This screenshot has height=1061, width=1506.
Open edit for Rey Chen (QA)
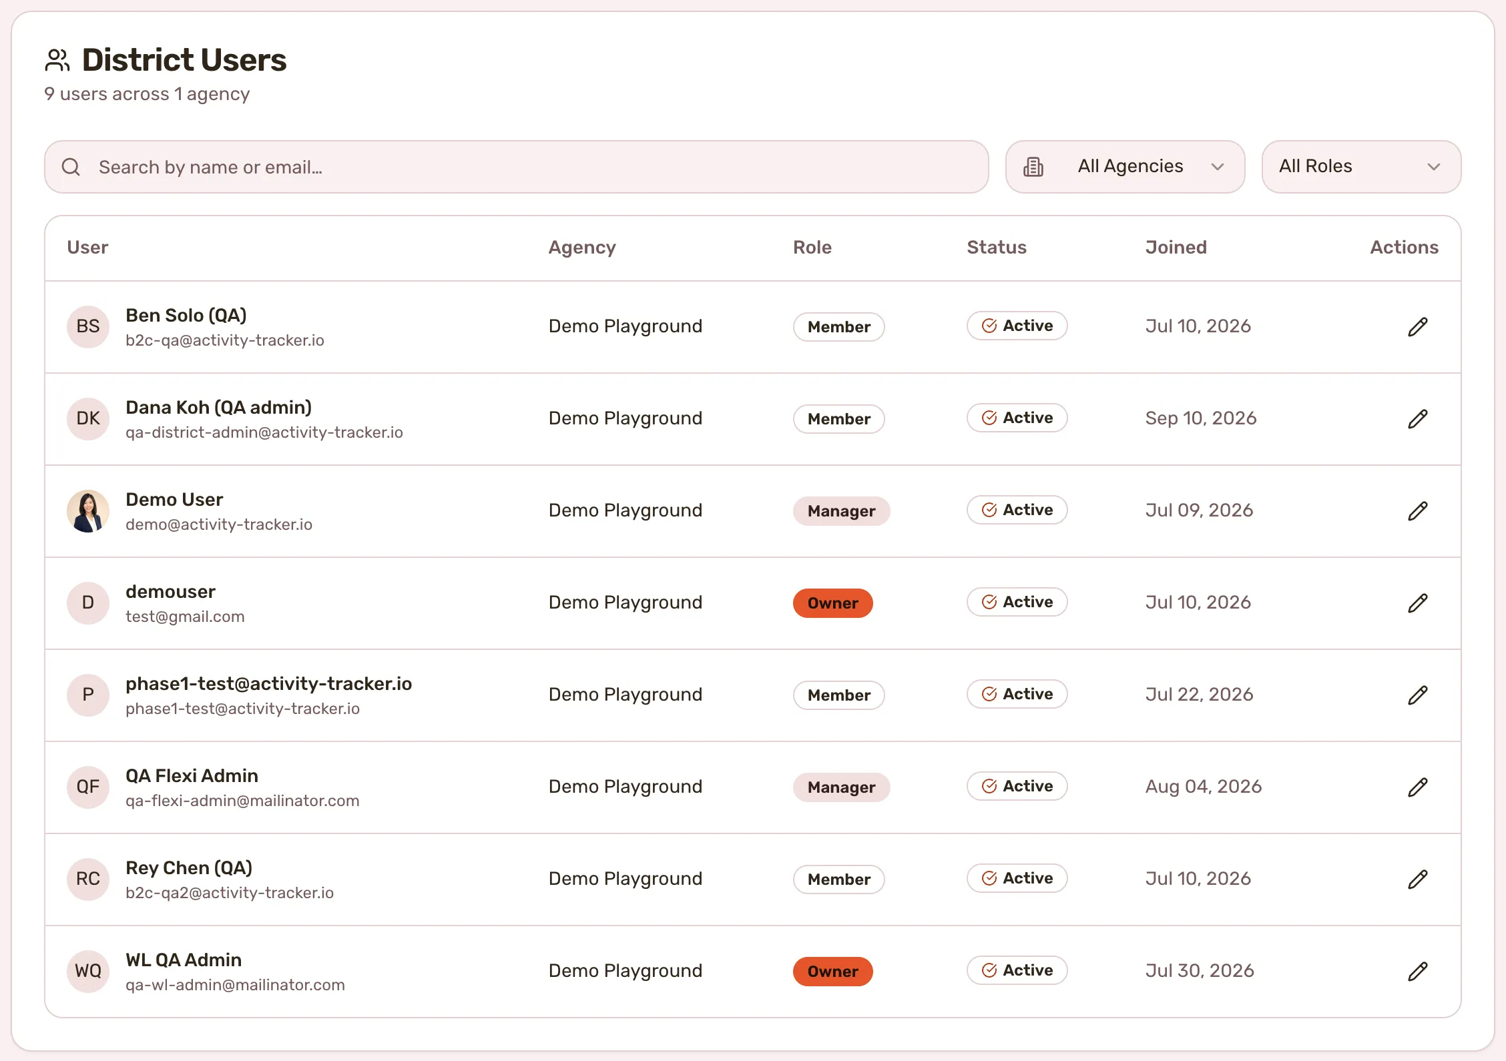1418,879
